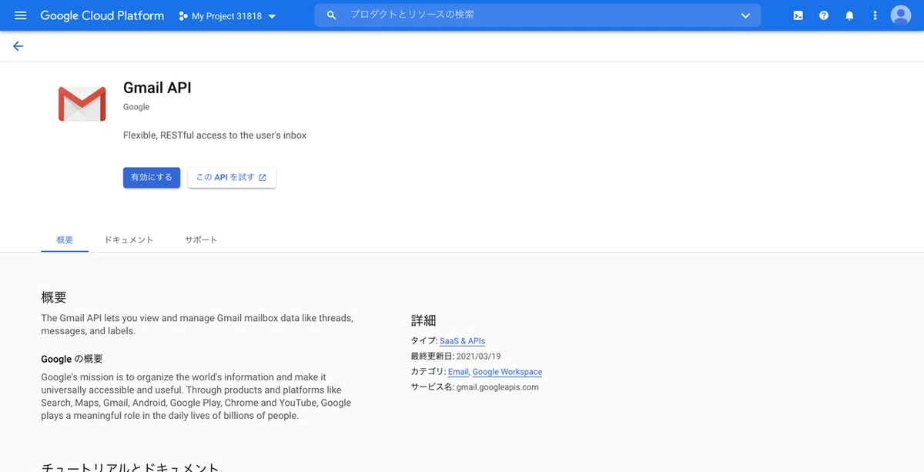Click the Google Cloud Platform logo
The image size is (924, 472).
(102, 15)
